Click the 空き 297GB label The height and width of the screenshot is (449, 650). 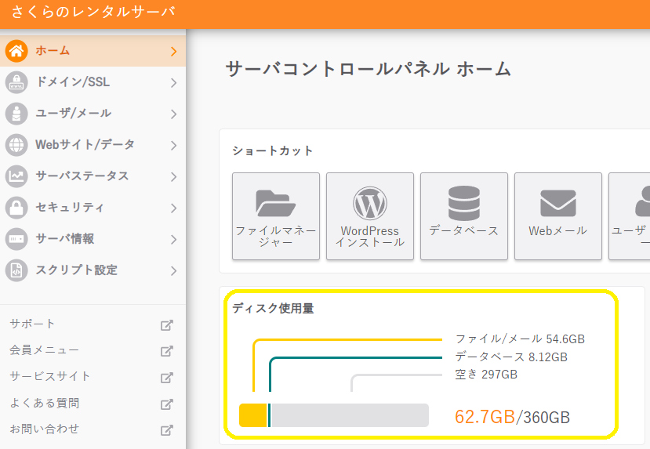click(486, 375)
